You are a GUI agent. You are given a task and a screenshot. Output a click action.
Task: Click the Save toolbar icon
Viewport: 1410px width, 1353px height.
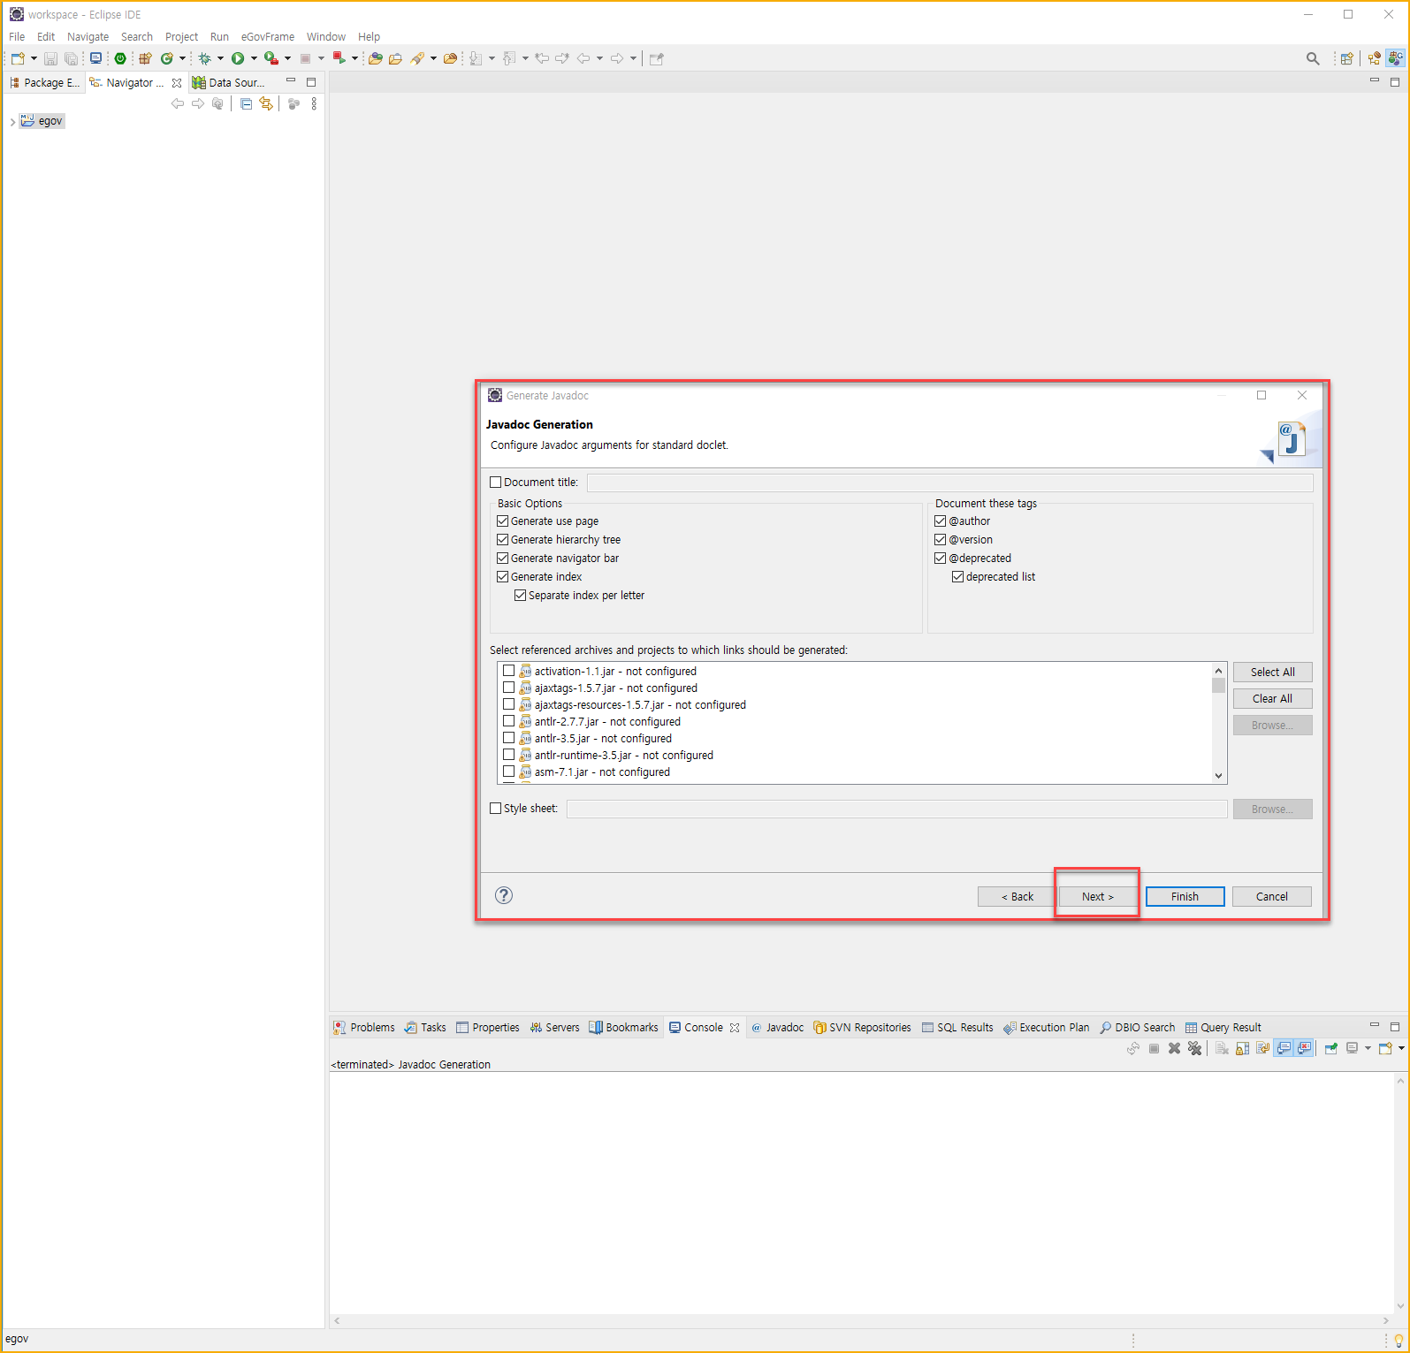pos(50,58)
